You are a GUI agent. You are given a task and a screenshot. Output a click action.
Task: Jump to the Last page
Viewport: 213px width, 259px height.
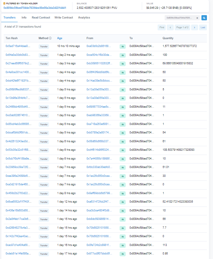[203, 28]
